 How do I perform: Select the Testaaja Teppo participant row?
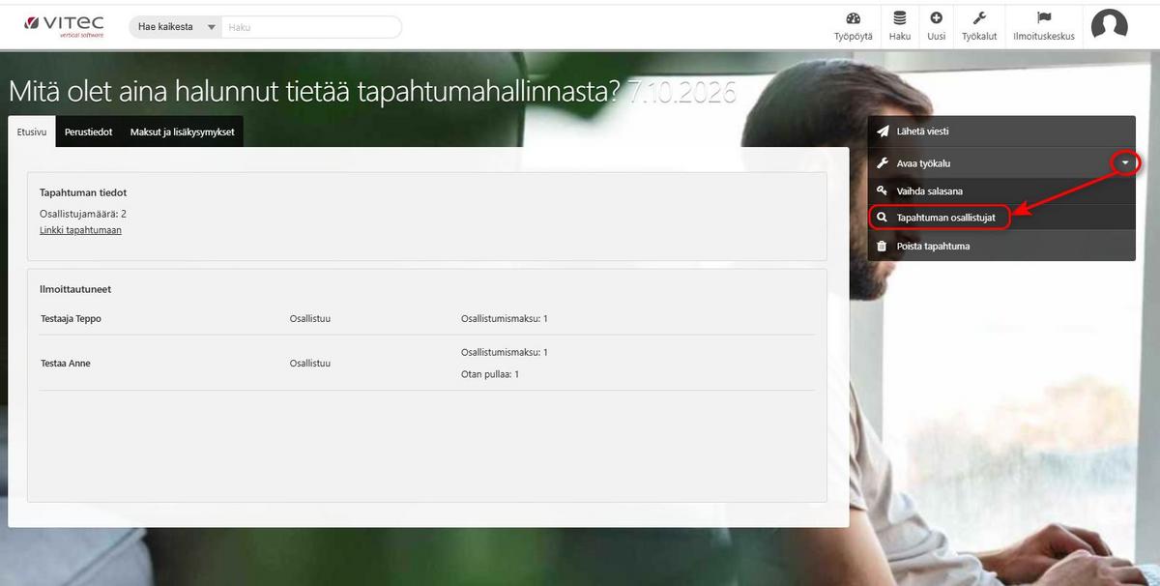(71, 318)
